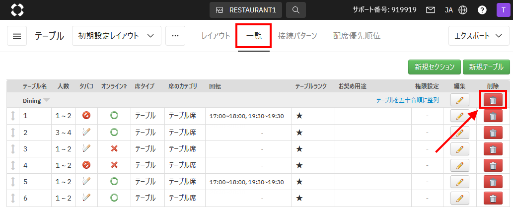Click the globe language icon

463,10
